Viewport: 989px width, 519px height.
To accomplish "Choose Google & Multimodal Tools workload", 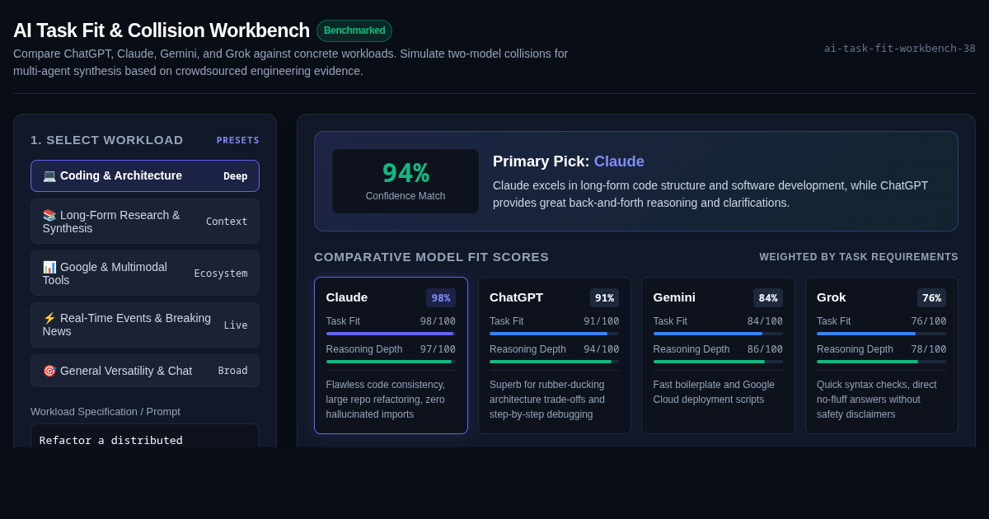I will click(145, 274).
